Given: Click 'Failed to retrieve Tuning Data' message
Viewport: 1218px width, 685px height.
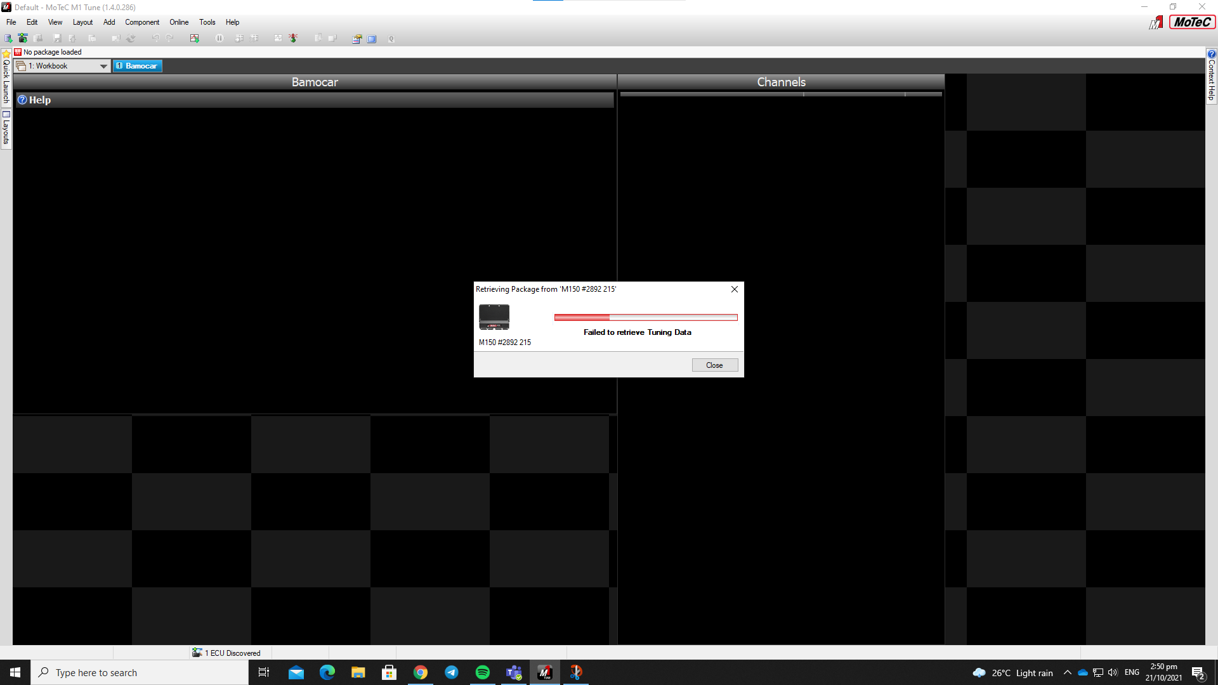Looking at the screenshot, I should tap(638, 332).
